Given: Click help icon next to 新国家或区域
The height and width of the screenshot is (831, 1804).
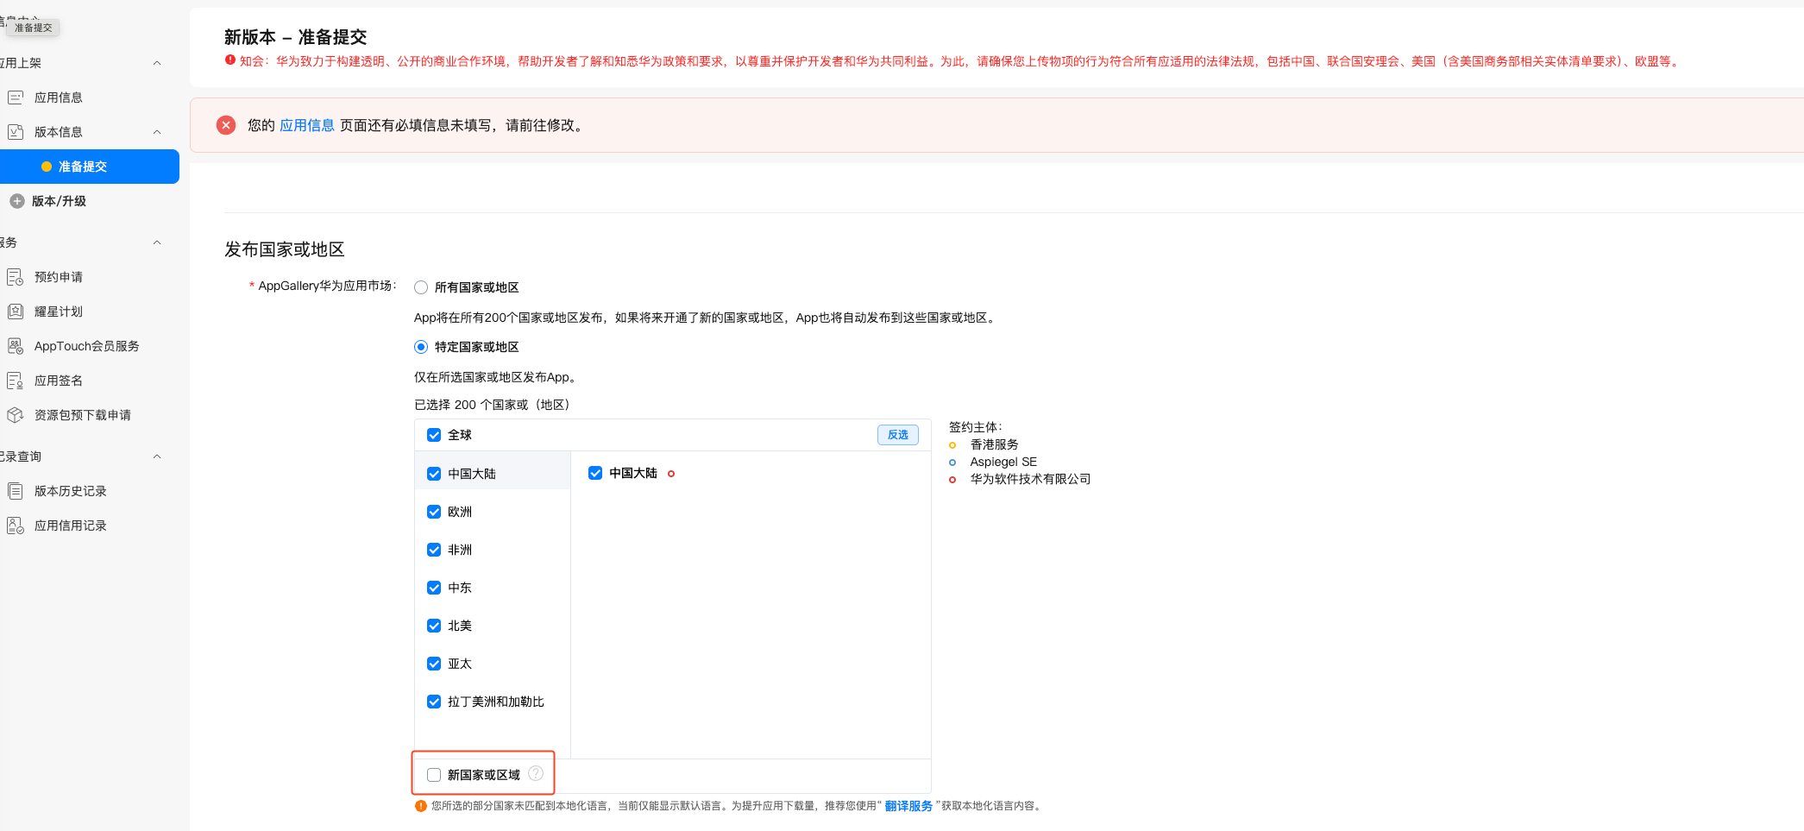Looking at the screenshot, I should [536, 774].
